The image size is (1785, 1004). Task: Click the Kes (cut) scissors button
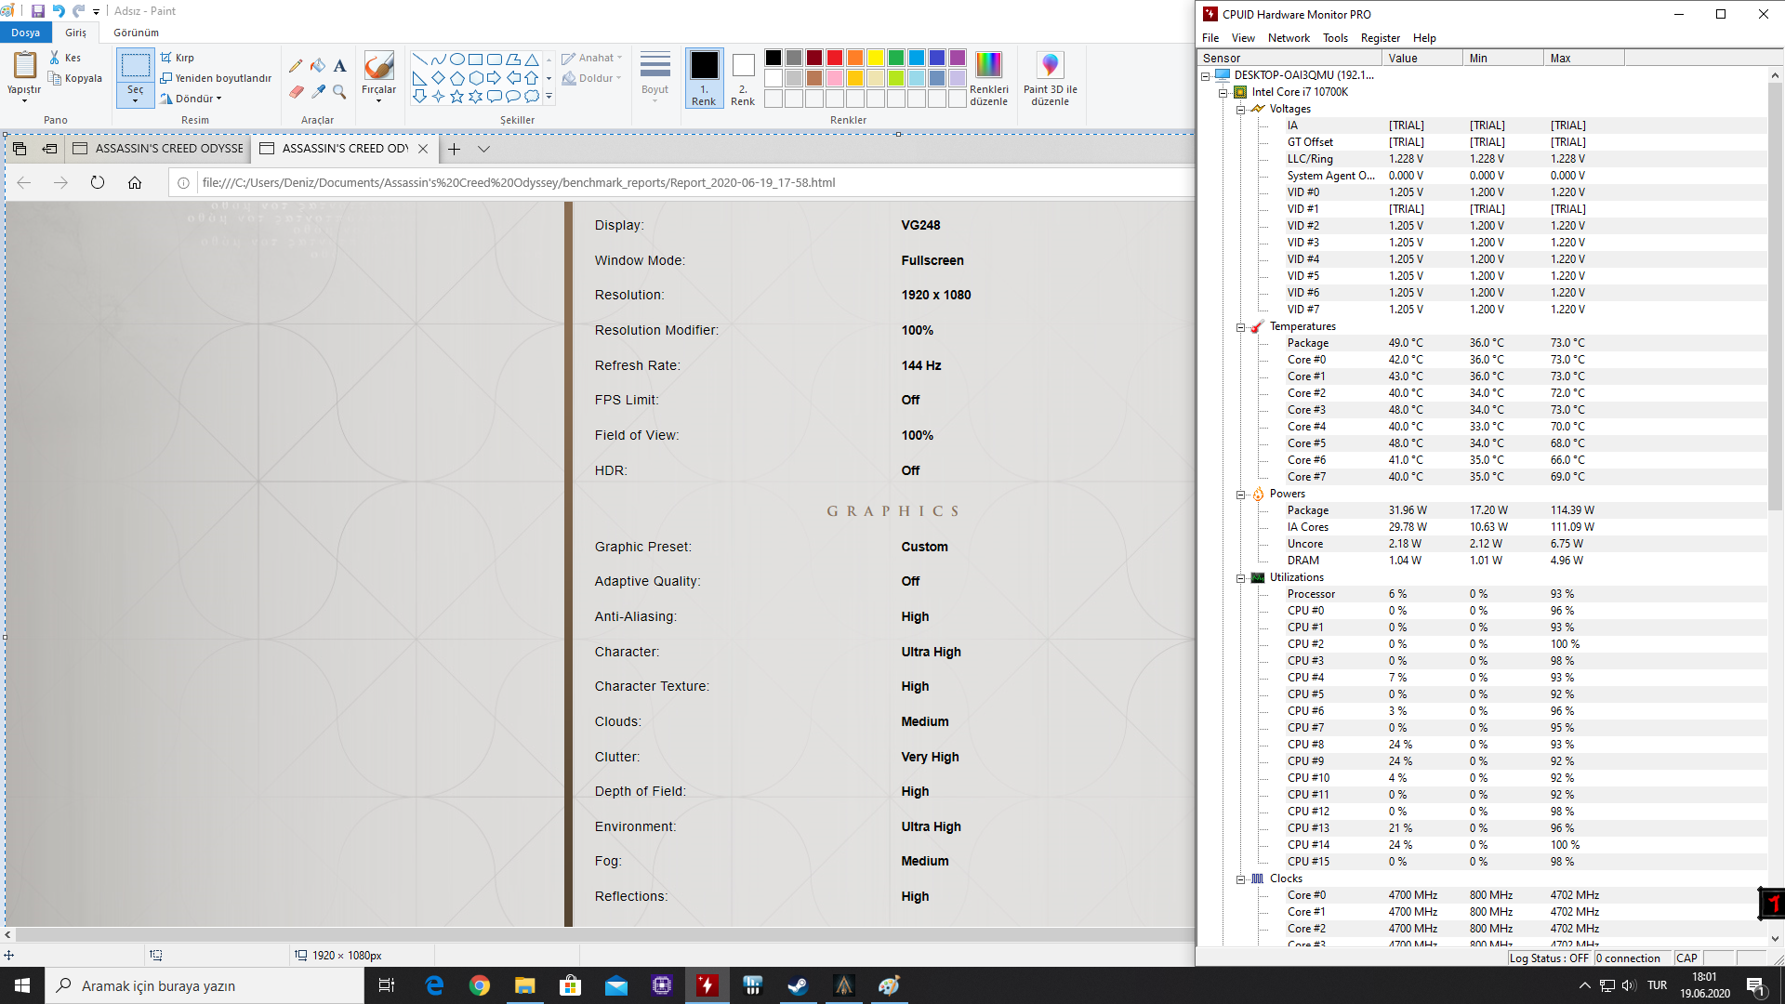[x=65, y=58]
